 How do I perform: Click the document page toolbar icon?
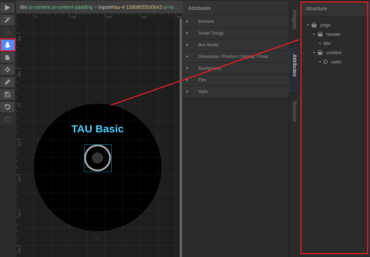(7, 57)
